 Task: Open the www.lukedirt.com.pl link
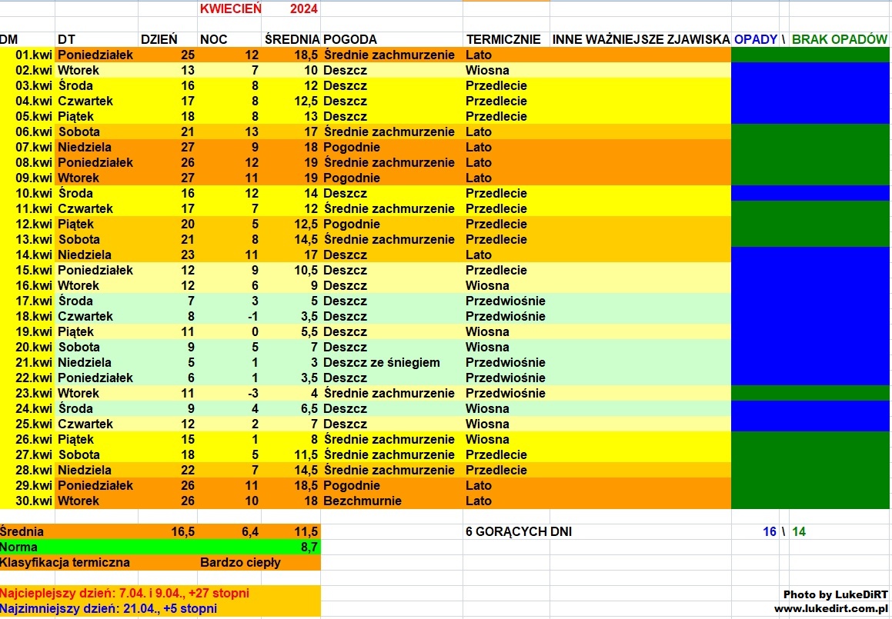[x=830, y=608]
